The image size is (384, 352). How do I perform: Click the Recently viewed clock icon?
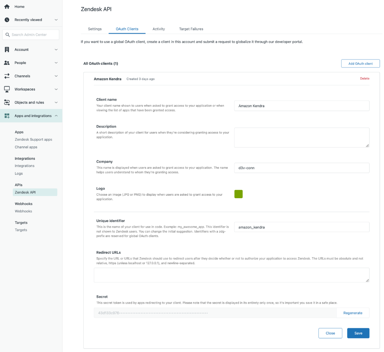[x=7, y=20]
